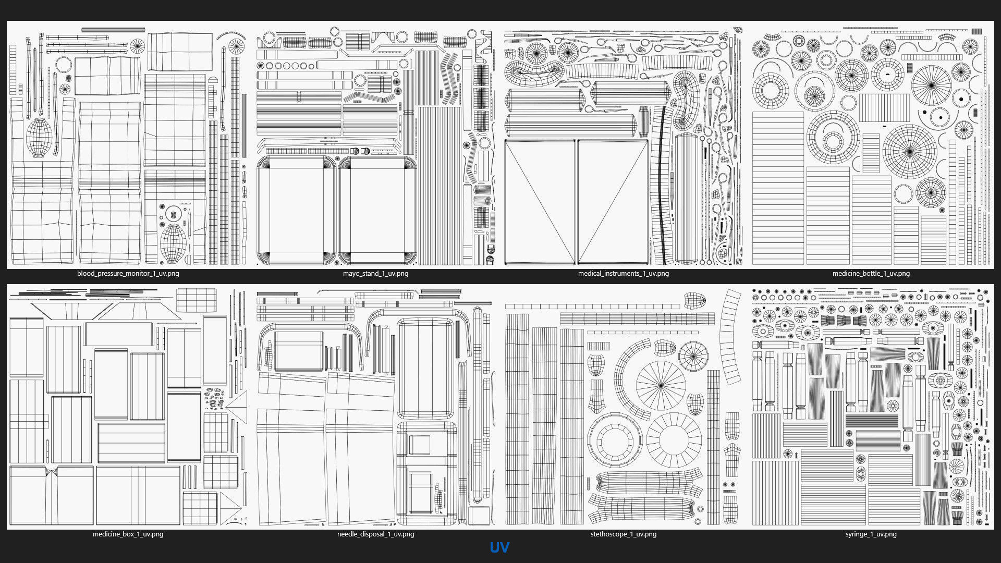Open the syringe_1_uv.png thumbnail
The image size is (1001, 563).
pos(871,407)
